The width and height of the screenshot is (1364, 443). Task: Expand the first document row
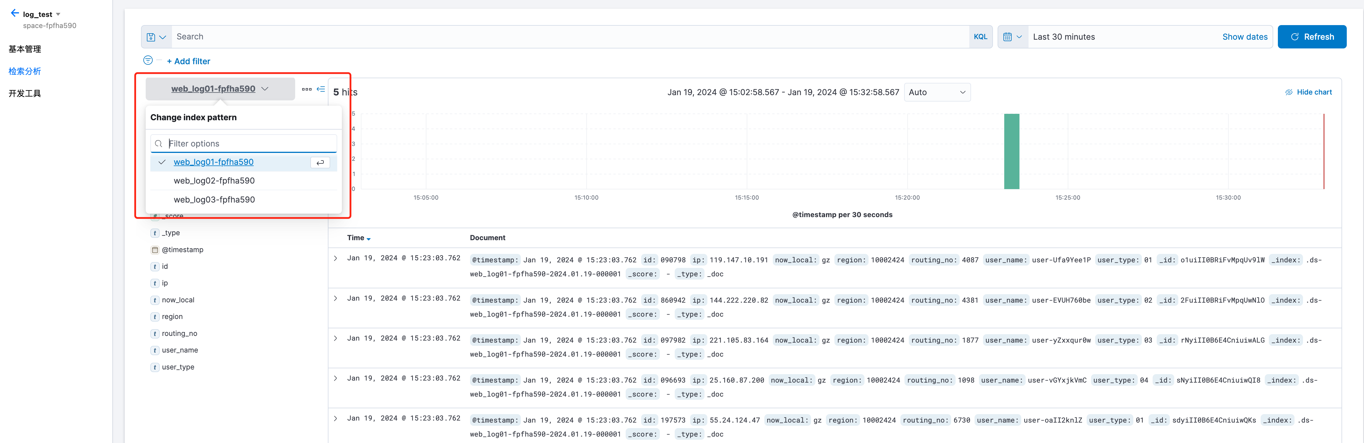[336, 258]
